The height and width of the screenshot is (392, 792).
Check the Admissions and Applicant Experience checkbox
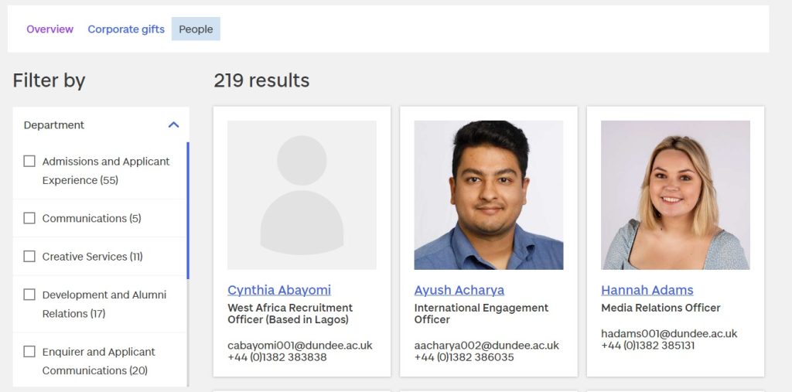coord(29,162)
